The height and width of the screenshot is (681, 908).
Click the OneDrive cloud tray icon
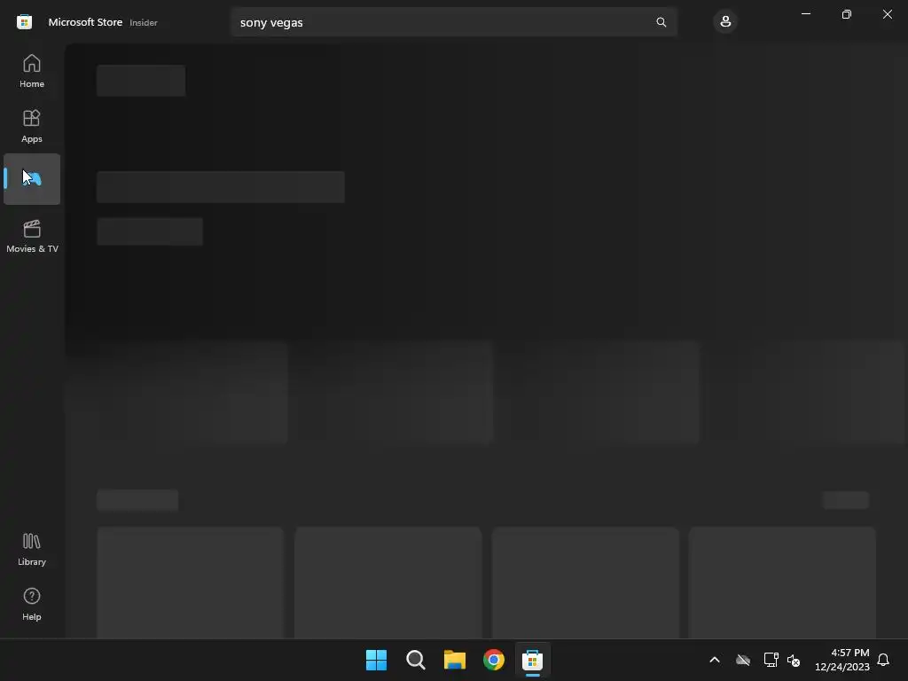(x=743, y=660)
